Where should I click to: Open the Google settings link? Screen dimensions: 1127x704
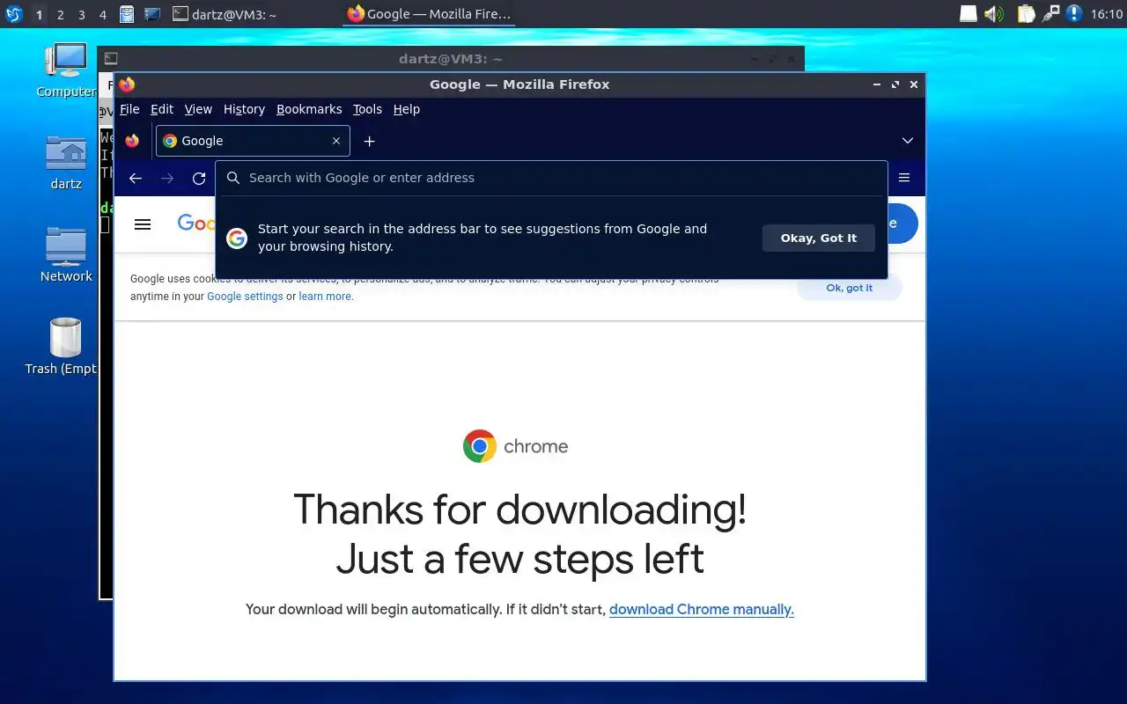[x=245, y=297]
